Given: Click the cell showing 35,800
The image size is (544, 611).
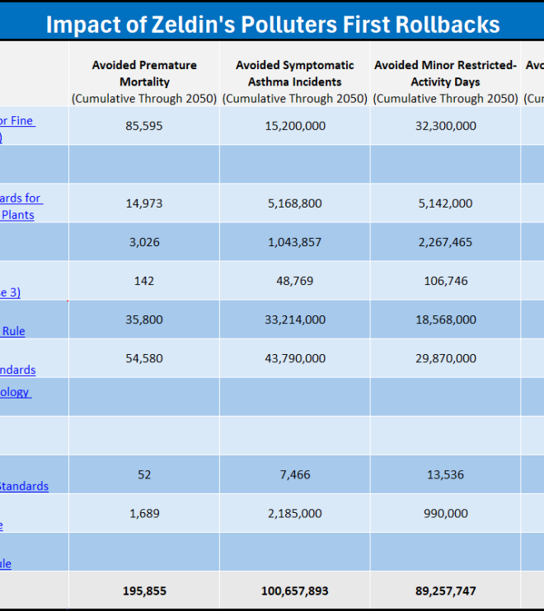Looking at the screenshot, I should 144,319.
